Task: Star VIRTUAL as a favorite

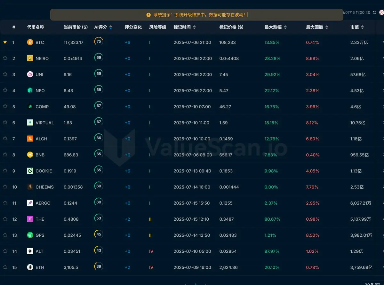Action: point(5,122)
